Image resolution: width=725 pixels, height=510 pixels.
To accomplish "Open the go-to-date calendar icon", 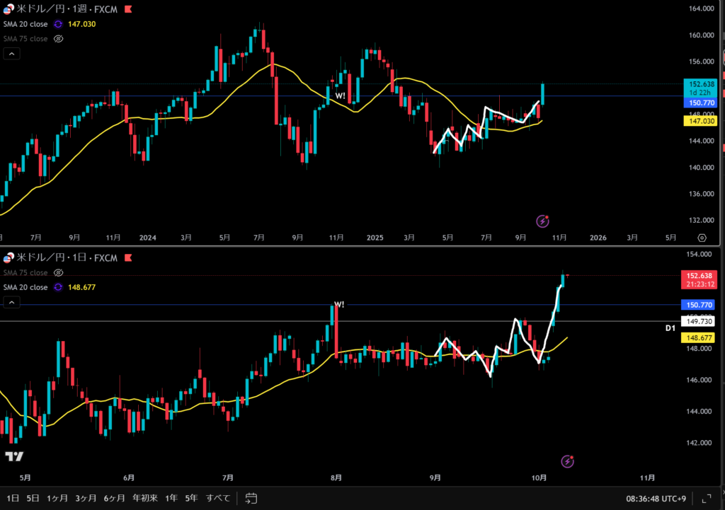I will coord(251,498).
